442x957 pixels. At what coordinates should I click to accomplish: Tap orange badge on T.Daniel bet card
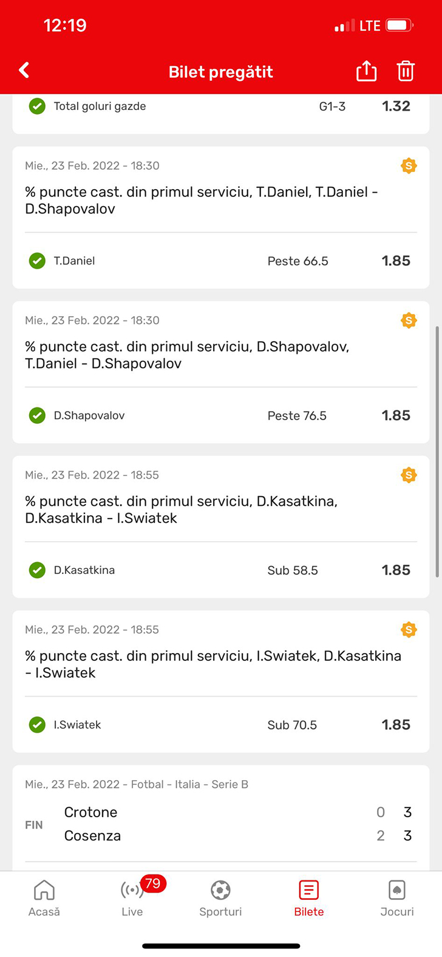pyautogui.click(x=409, y=165)
